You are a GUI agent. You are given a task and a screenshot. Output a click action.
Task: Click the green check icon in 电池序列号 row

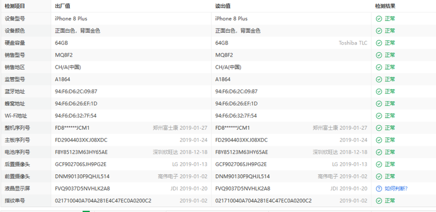point(379,152)
